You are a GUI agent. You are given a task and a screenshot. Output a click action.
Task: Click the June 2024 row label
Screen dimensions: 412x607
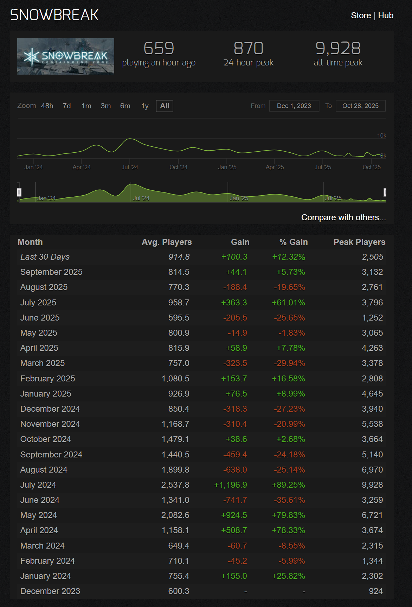(x=40, y=500)
